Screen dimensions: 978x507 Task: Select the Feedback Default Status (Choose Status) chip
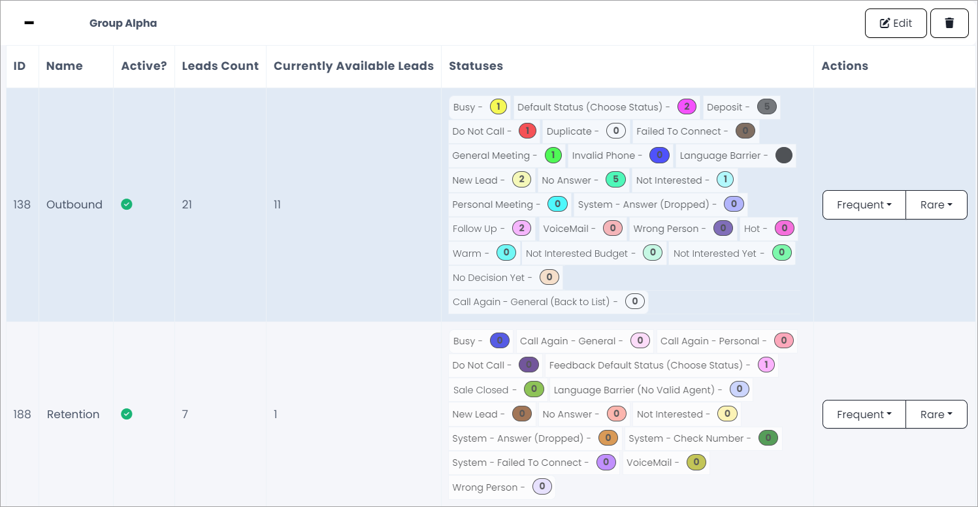coord(662,365)
